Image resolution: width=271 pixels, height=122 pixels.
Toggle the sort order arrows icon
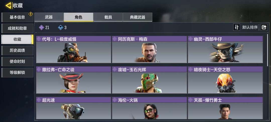click(237, 27)
